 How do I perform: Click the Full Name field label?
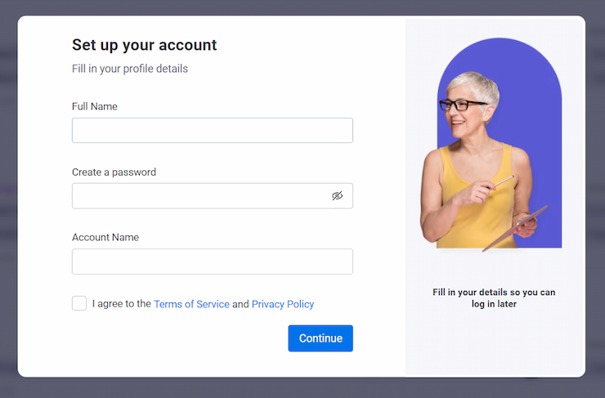point(95,106)
